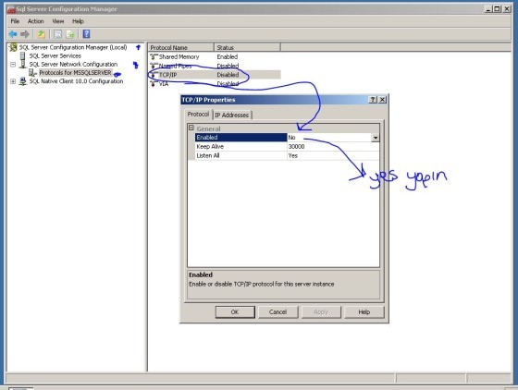This screenshot has width=518, height=390.
Task: Click the Export List toolbar icon
Action: click(x=70, y=34)
